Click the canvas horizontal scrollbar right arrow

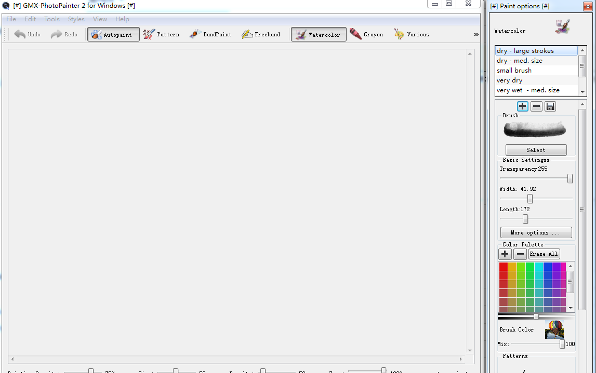(x=461, y=358)
